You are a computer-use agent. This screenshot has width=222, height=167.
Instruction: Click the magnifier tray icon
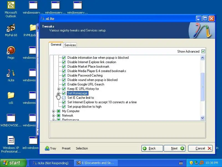(x=201, y=163)
